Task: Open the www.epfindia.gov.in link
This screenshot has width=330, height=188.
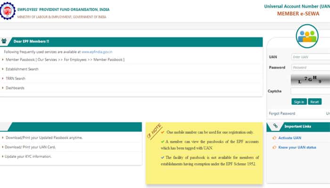Action: 97,52
